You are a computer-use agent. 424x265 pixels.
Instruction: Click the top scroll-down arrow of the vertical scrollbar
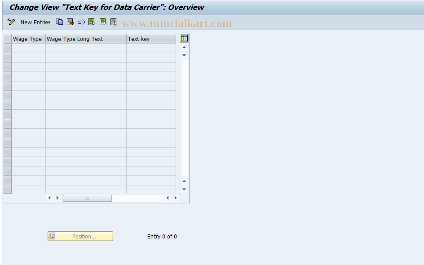point(184,55)
